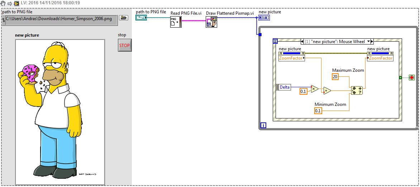420x187 pixels.
Task: Click the run arrow icon in header
Action: pos(10,4)
